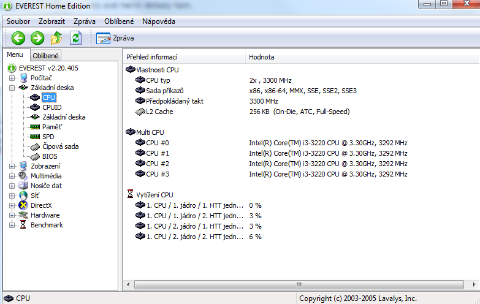Open the Zobrazit menu

point(51,21)
